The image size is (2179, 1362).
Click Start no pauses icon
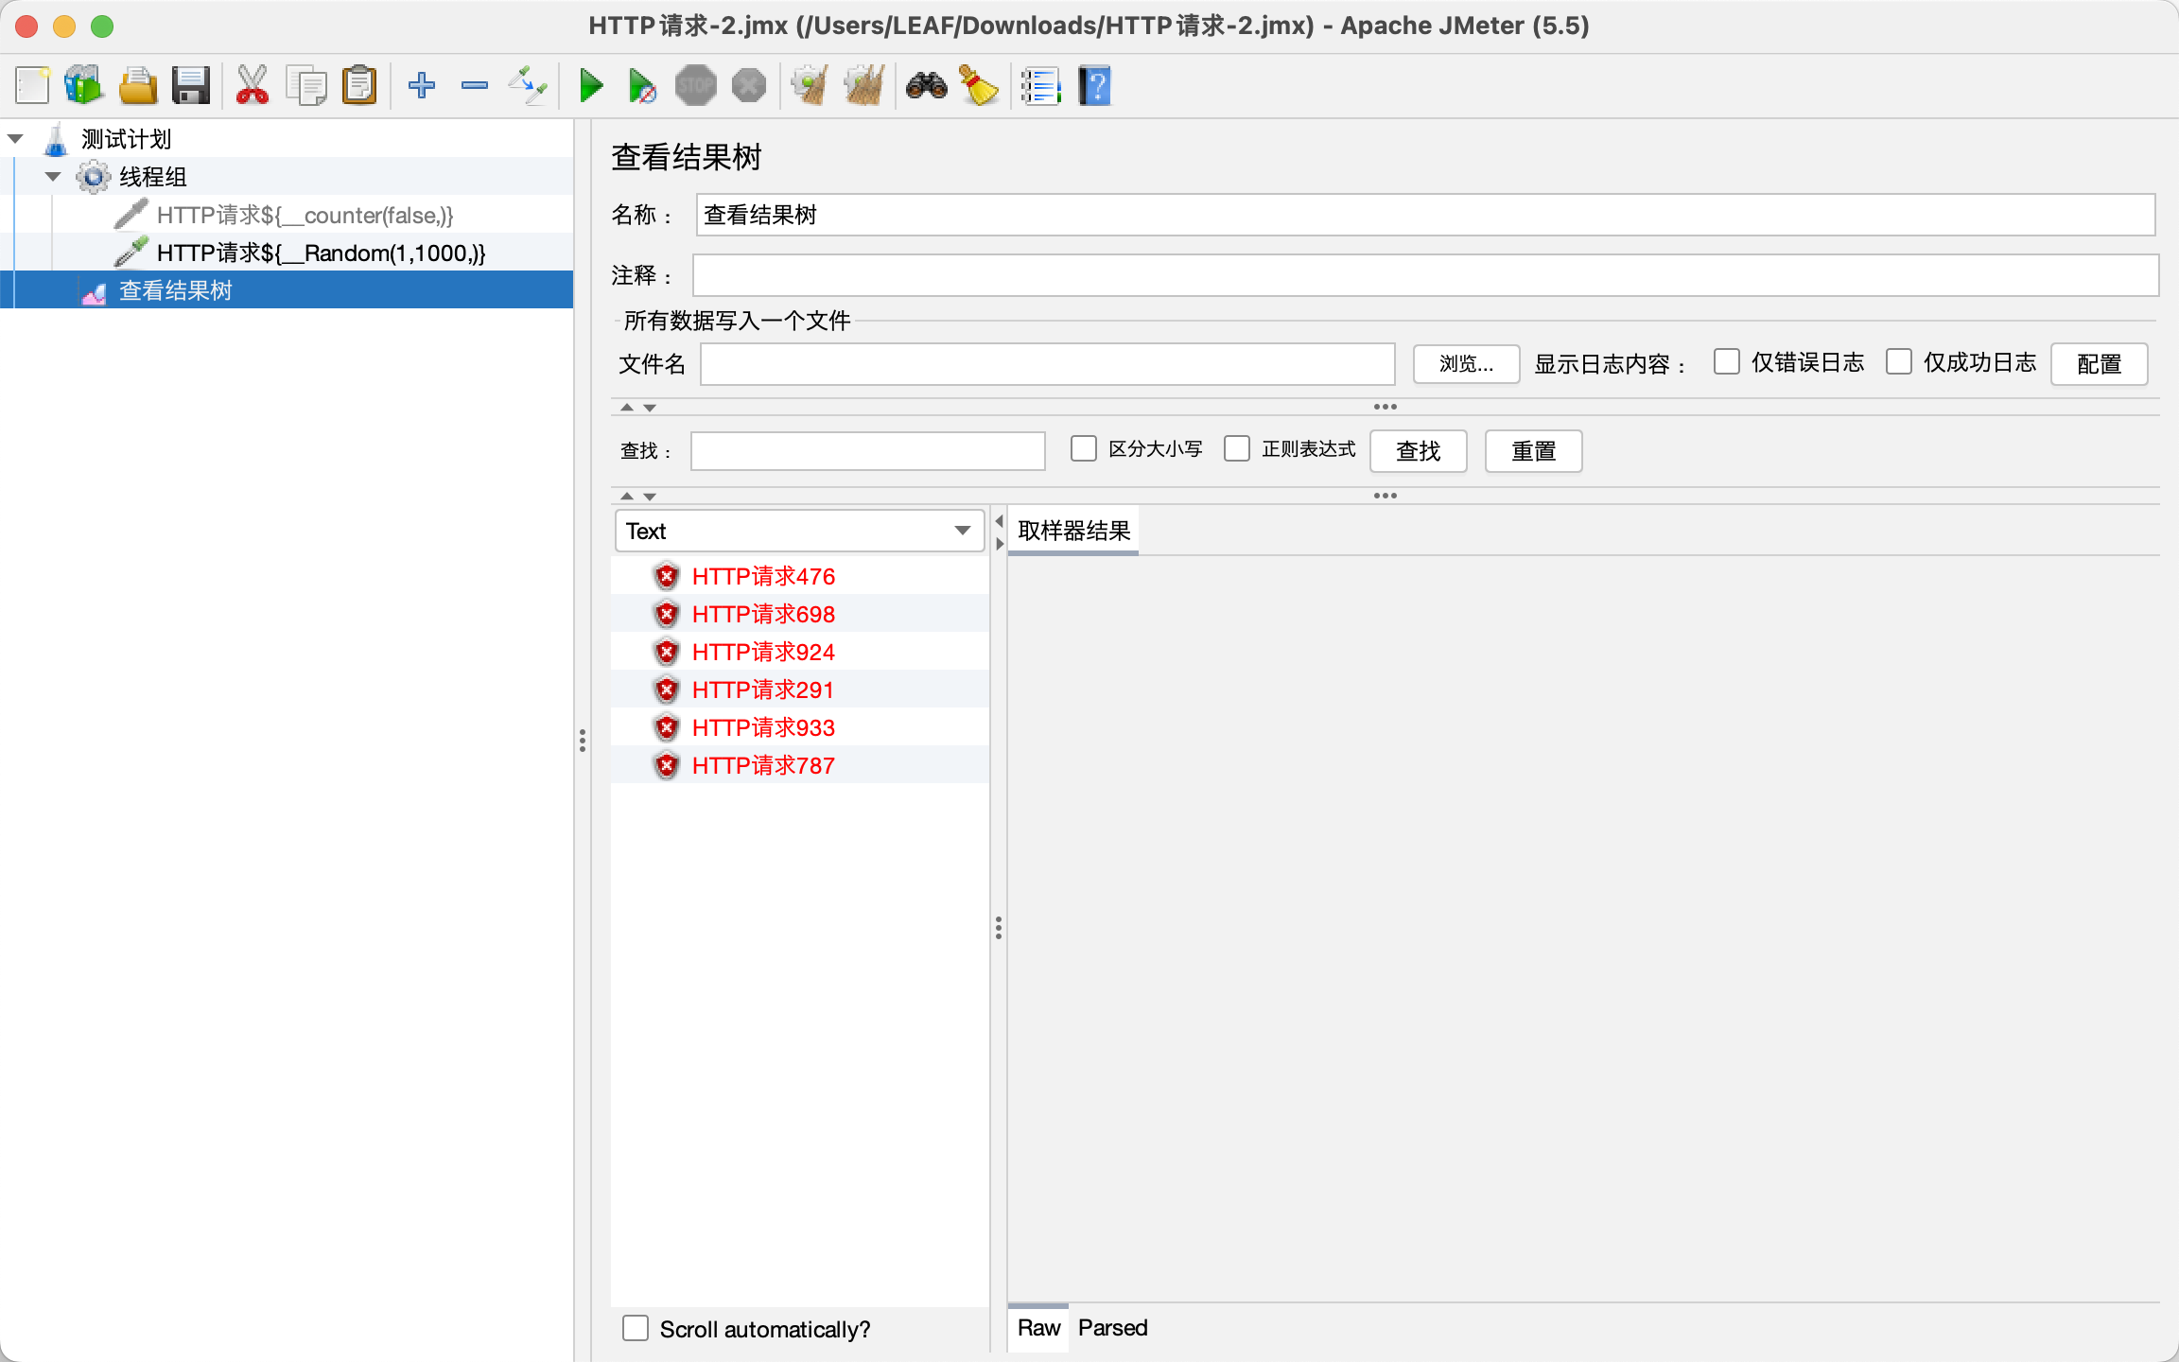642,86
